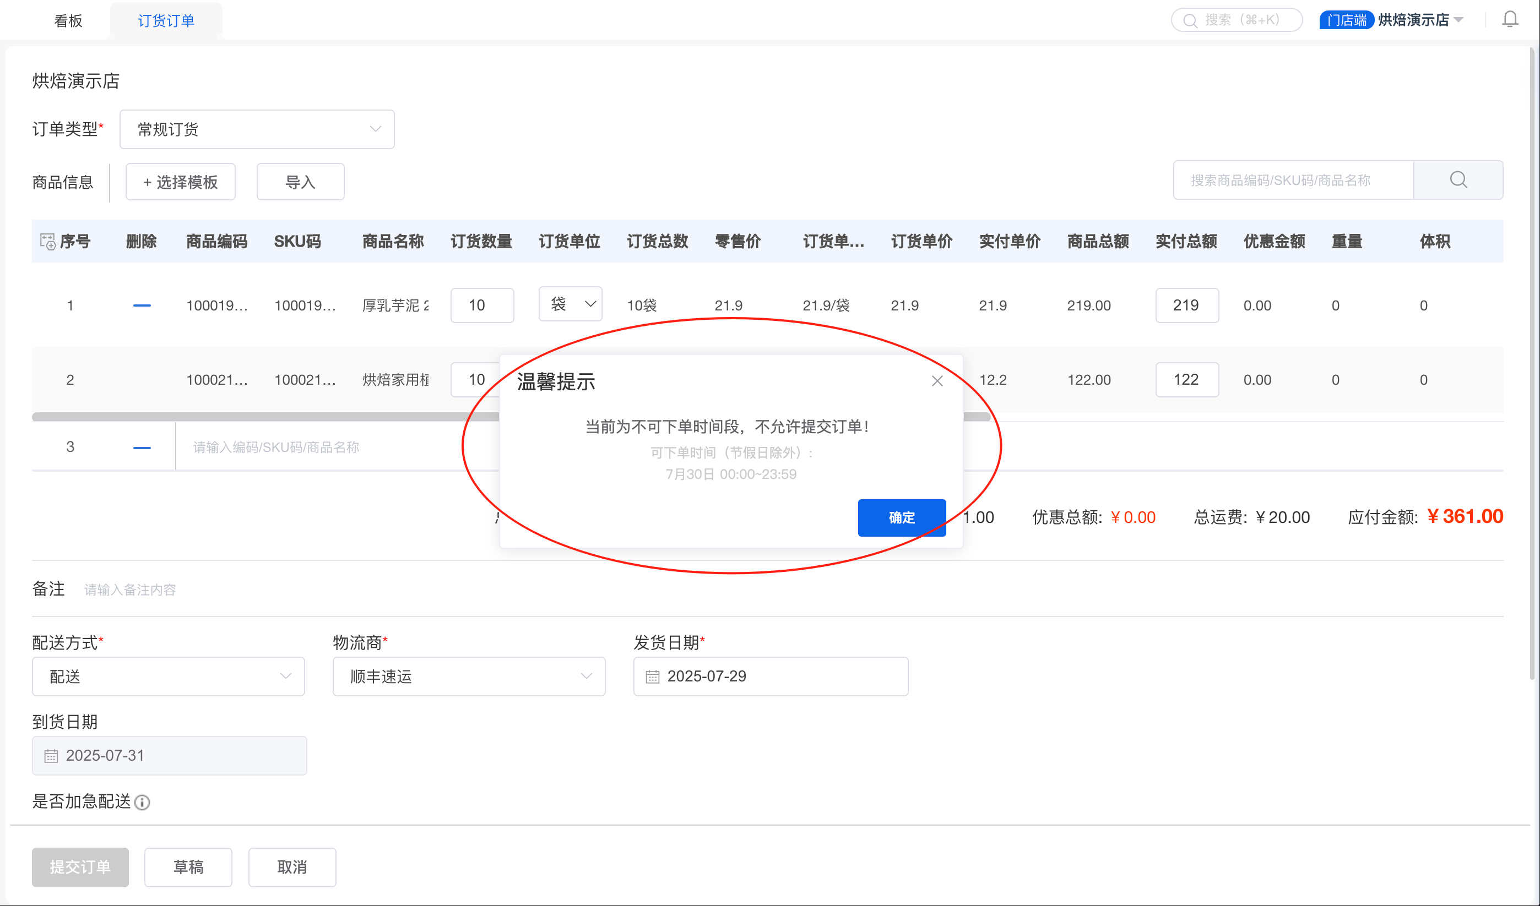The height and width of the screenshot is (906, 1540).
Task: Click the top search magnifier icon
Action: click(1189, 20)
